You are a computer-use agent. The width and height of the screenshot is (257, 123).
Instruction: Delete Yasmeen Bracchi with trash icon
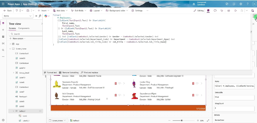click(115, 83)
